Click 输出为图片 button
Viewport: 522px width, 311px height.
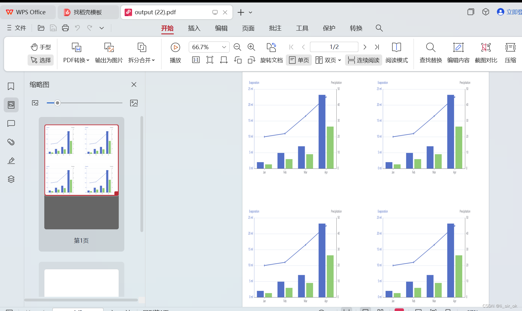tap(109, 53)
